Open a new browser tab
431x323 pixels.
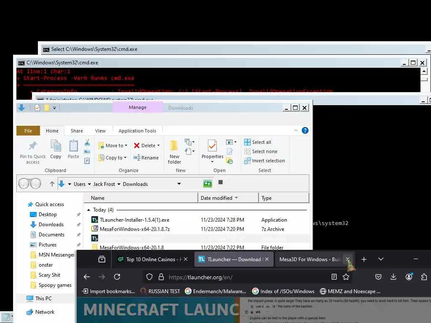pyautogui.click(x=364, y=259)
